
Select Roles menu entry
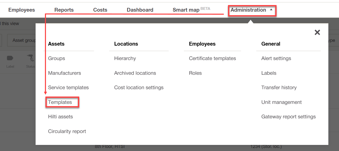195,73
